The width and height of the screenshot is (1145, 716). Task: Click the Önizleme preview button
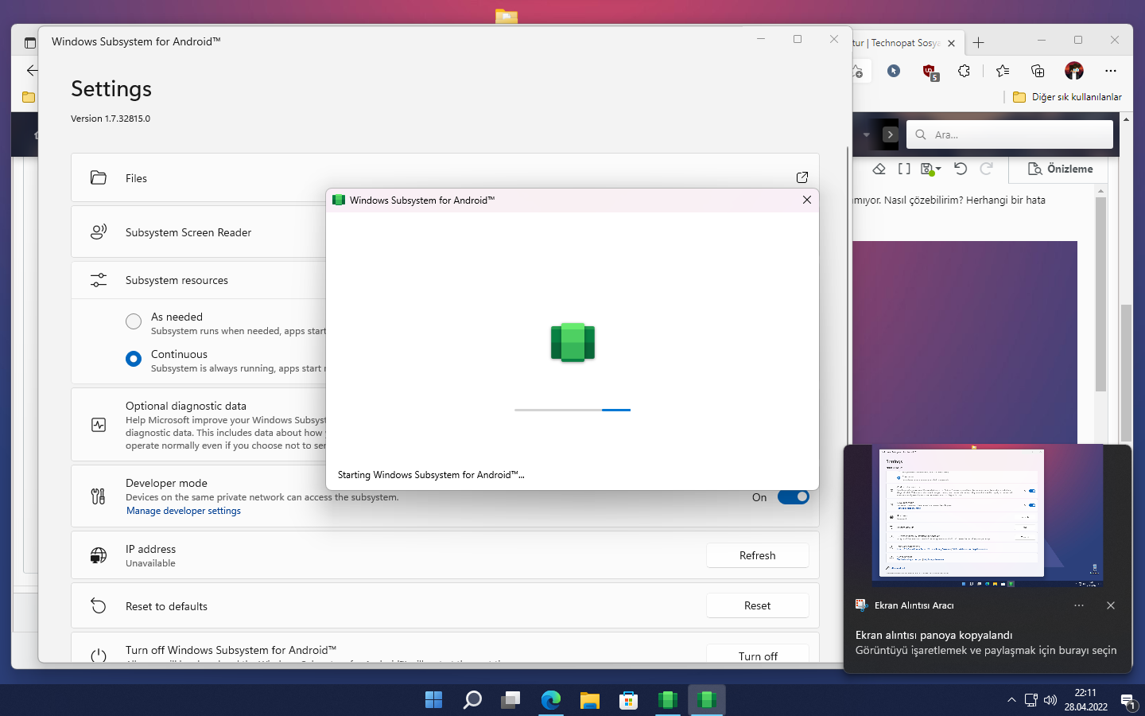1061,169
